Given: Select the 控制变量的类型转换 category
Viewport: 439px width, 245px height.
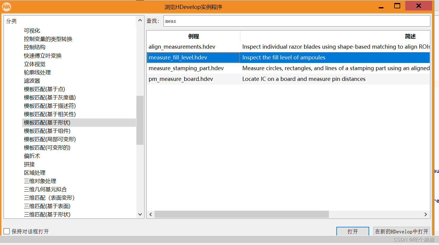Looking at the screenshot, I should [48, 39].
